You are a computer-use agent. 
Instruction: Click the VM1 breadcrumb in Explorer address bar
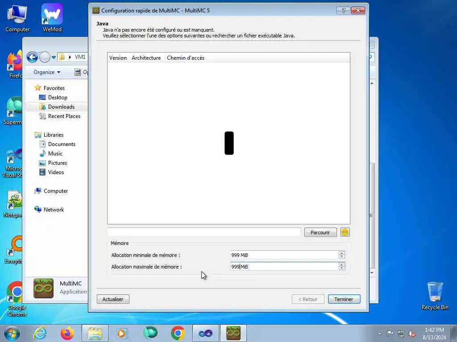tap(80, 57)
